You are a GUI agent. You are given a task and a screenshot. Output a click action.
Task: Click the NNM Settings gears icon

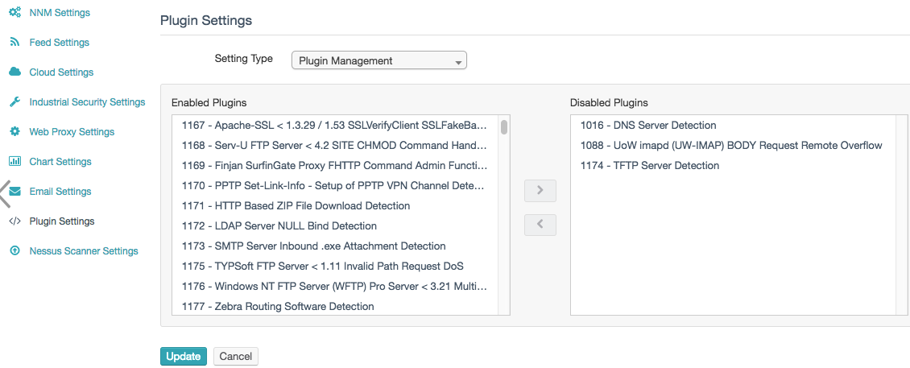[x=14, y=13]
